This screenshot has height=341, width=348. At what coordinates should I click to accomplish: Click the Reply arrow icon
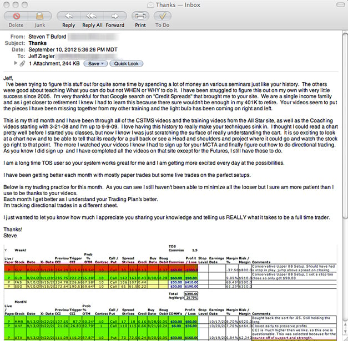pyautogui.click(x=68, y=16)
